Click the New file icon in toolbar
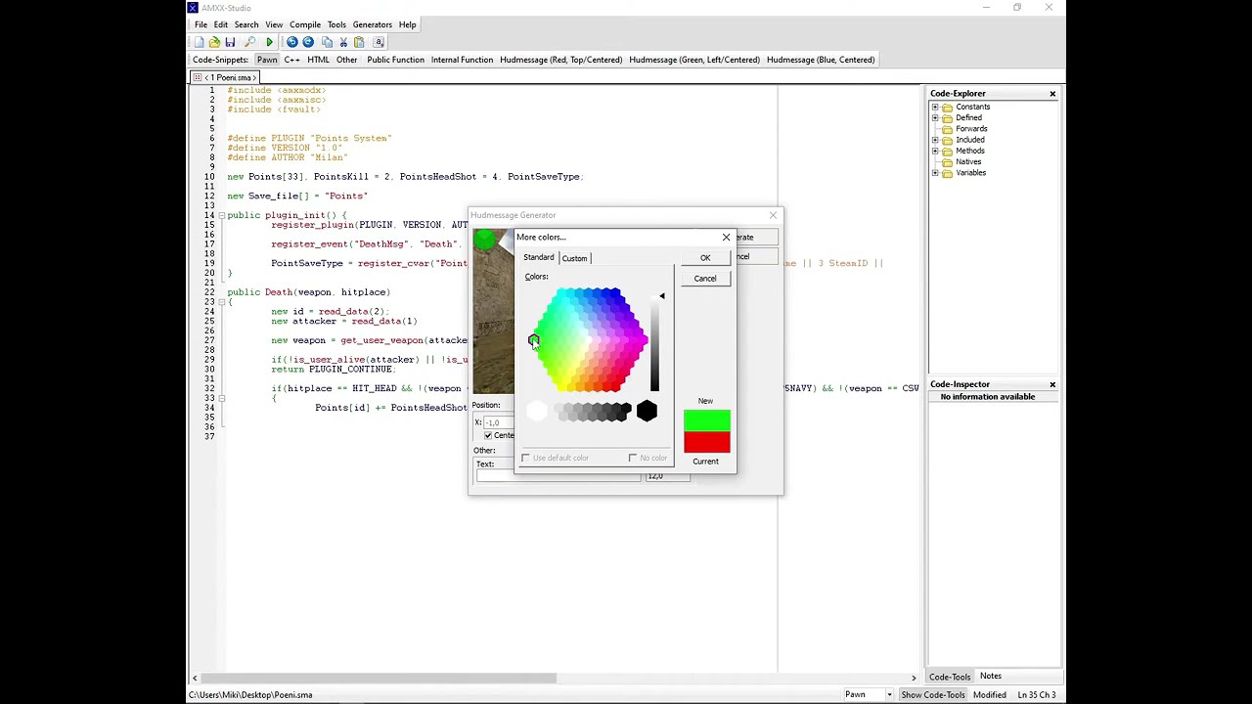 pyautogui.click(x=200, y=42)
